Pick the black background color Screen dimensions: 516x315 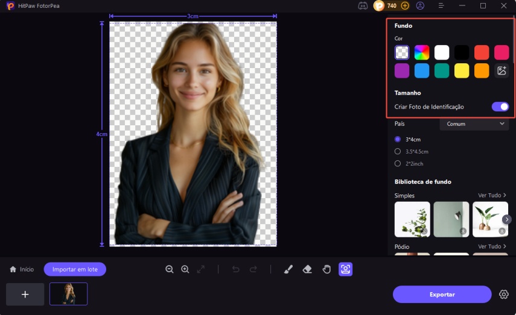(x=462, y=52)
